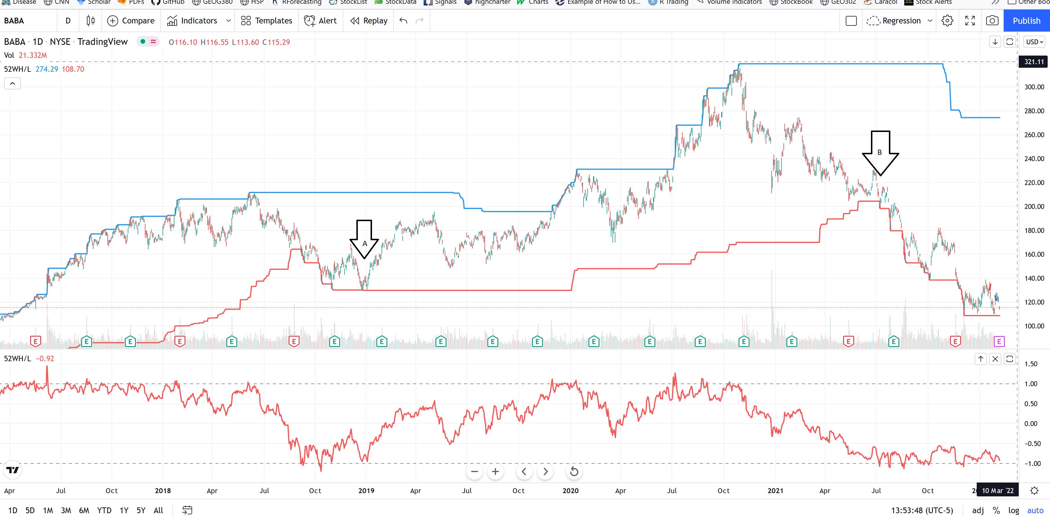Expand the Indicators favorites dropdown arrow

point(228,20)
